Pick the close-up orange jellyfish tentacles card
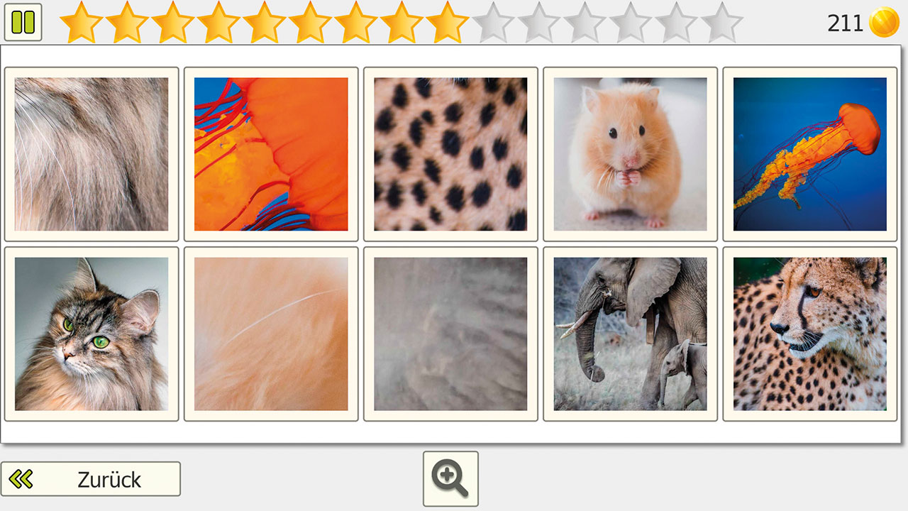Image resolution: width=908 pixels, height=511 pixels. point(271,154)
